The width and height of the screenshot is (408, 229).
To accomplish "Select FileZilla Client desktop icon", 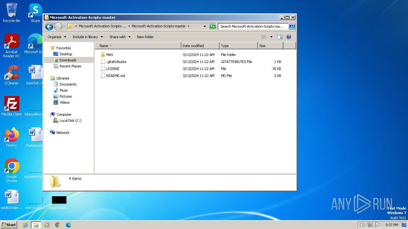I will tap(11, 106).
